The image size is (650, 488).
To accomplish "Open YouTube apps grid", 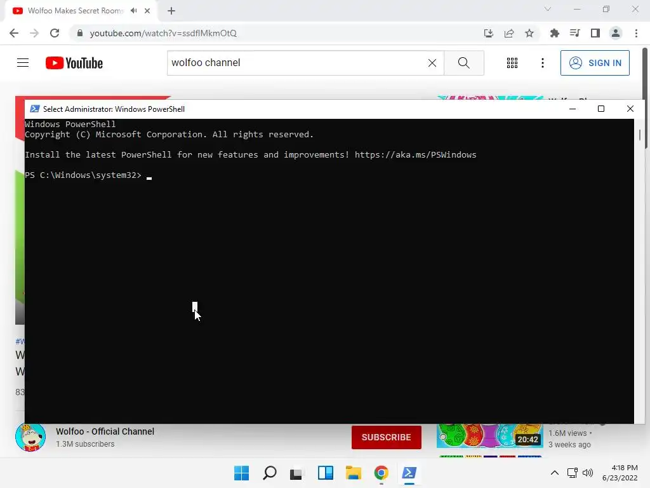I will pos(512,63).
